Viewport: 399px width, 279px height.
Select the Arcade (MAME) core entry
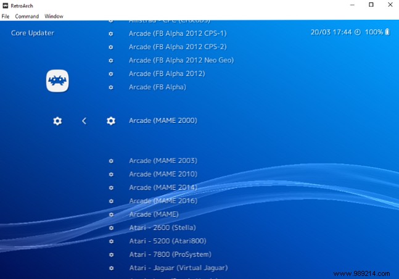click(x=154, y=214)
